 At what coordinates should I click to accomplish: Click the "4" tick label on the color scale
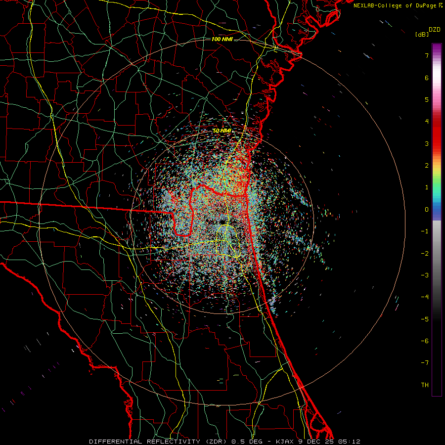click(x=427, y=122)
